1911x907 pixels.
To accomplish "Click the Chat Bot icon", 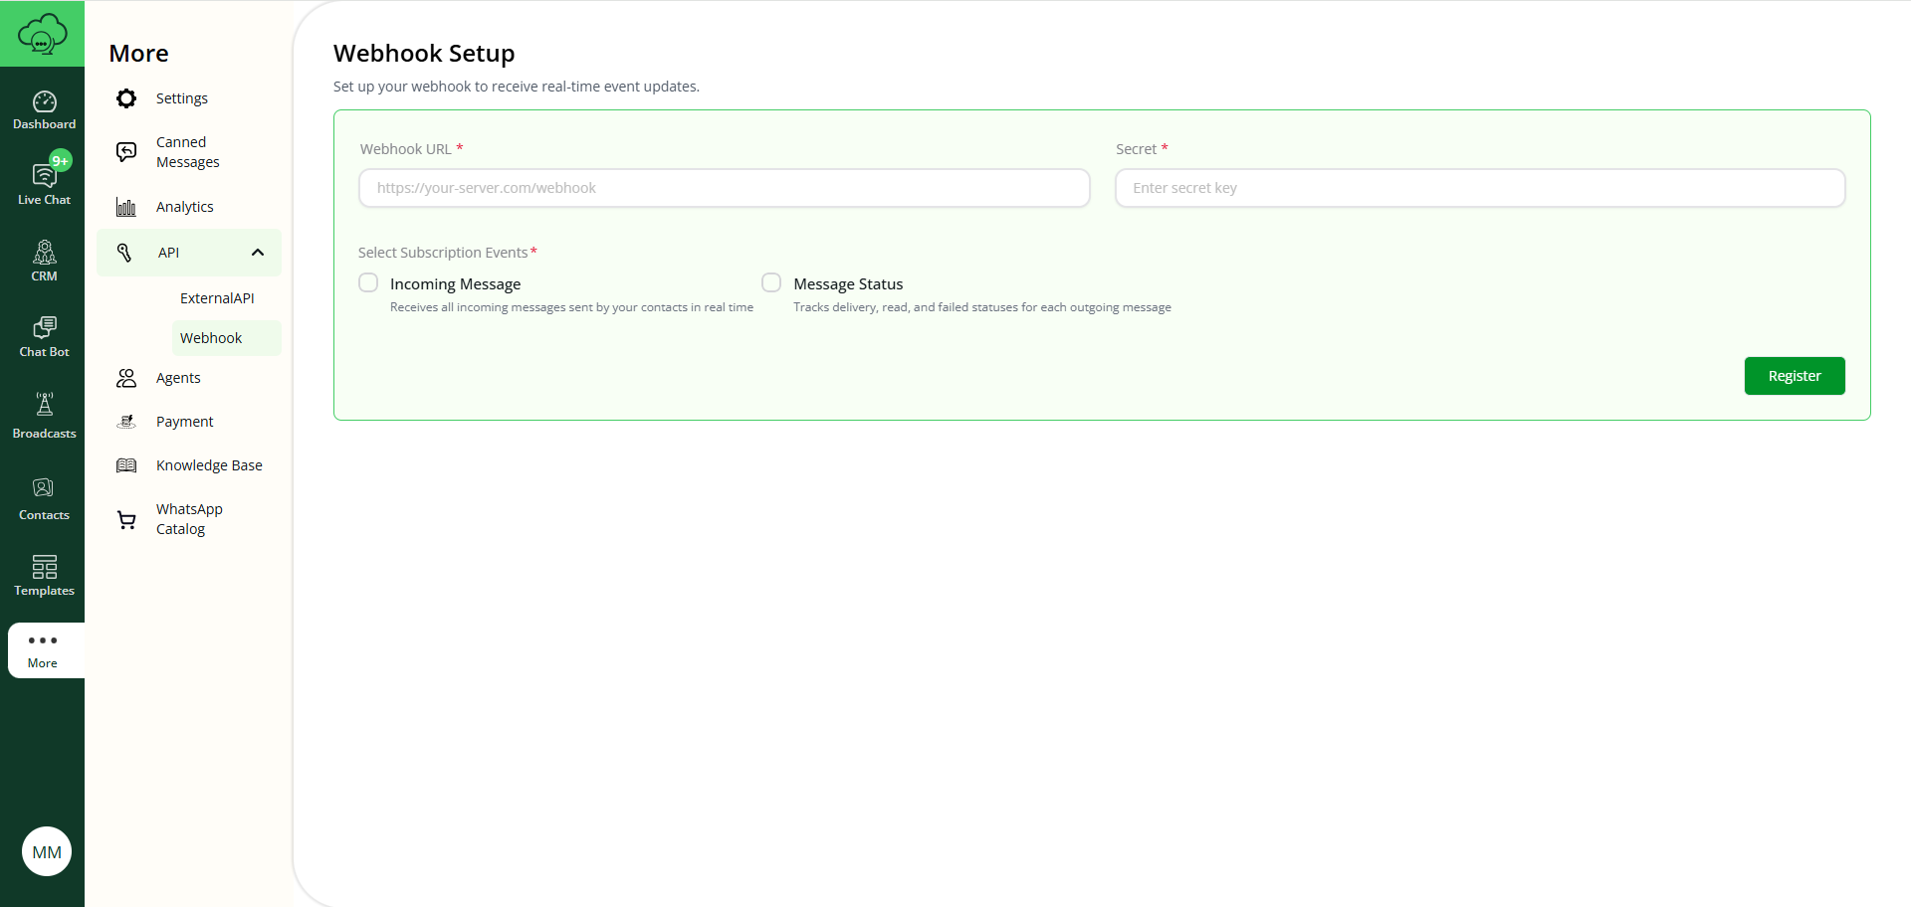I will [44, 334].
